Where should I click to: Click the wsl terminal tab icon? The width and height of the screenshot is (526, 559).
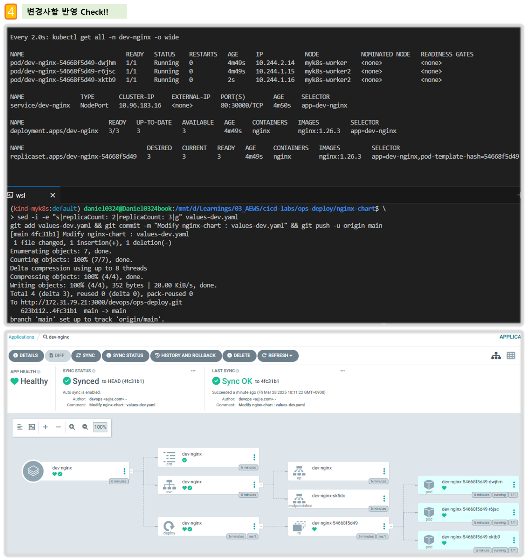10,195
